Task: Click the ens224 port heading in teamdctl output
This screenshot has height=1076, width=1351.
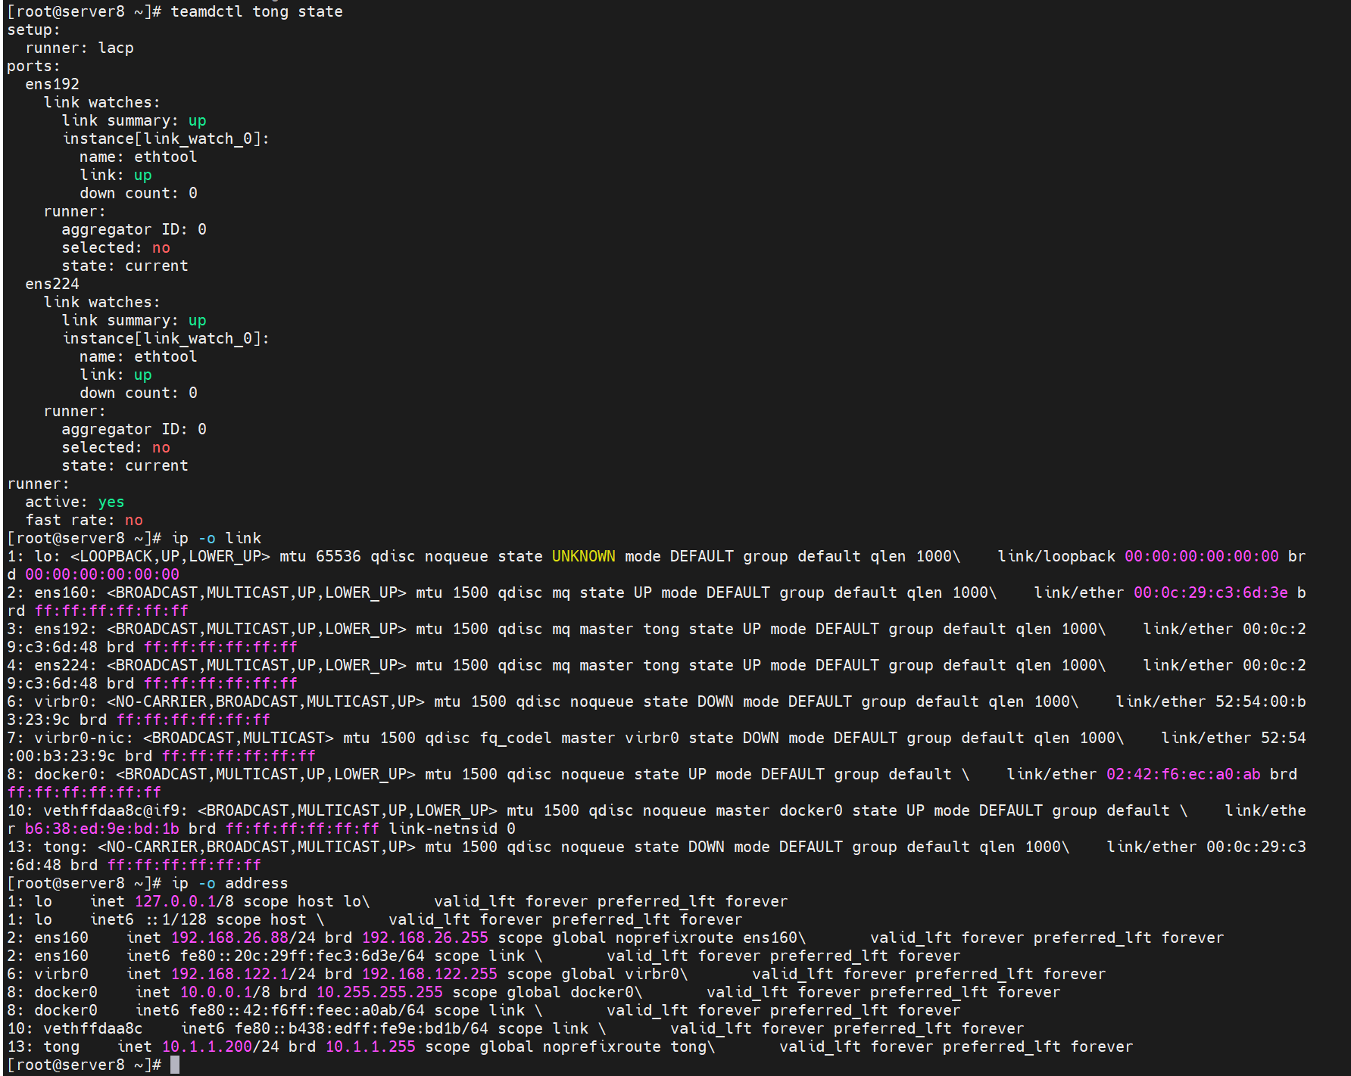Action: tap(52, 284)
